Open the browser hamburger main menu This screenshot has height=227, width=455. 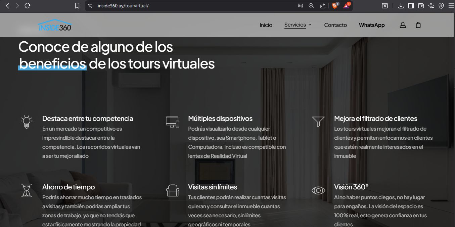(451, 6)
